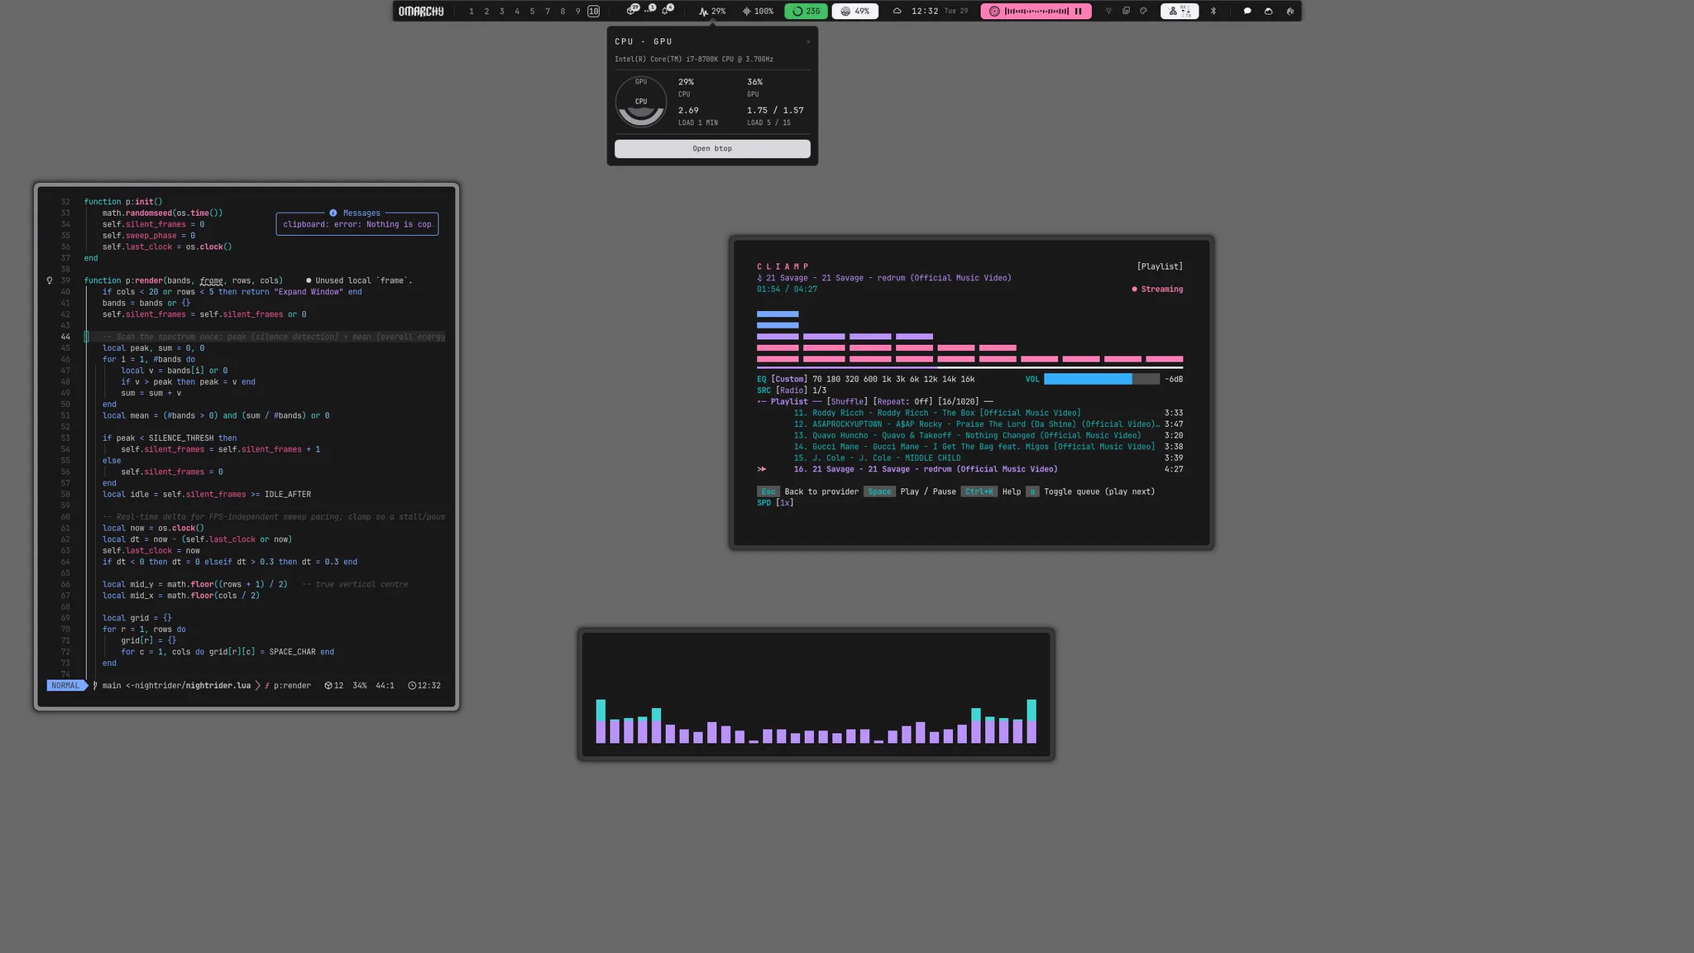1694x953 pixels.
Task: Select the active workspace 10
Action: pyautogui.click(x=593, y=12)
